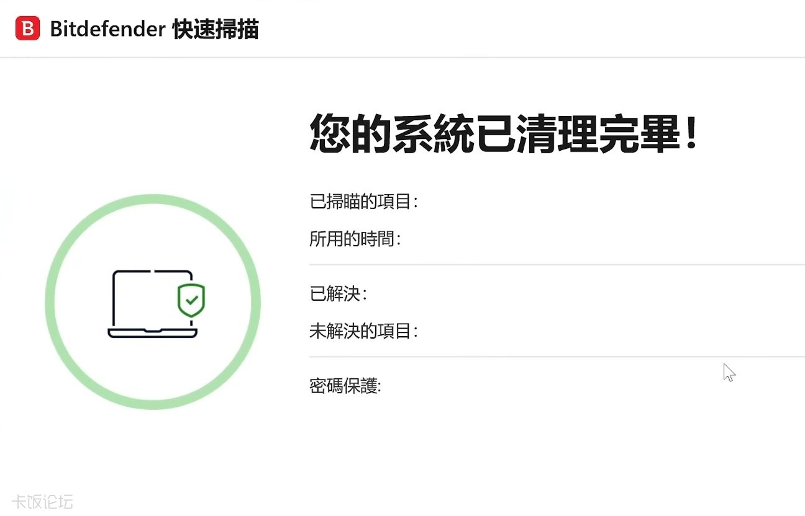Click the base of the laptop icon
This screenshot has width=805, height=516.
(152, 333)
